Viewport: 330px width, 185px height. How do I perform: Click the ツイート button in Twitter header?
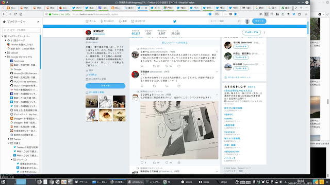[x=259, y=21]
